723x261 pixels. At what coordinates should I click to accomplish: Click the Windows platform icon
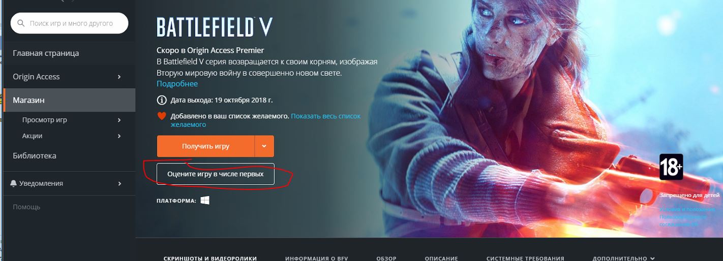pos(205,200)
